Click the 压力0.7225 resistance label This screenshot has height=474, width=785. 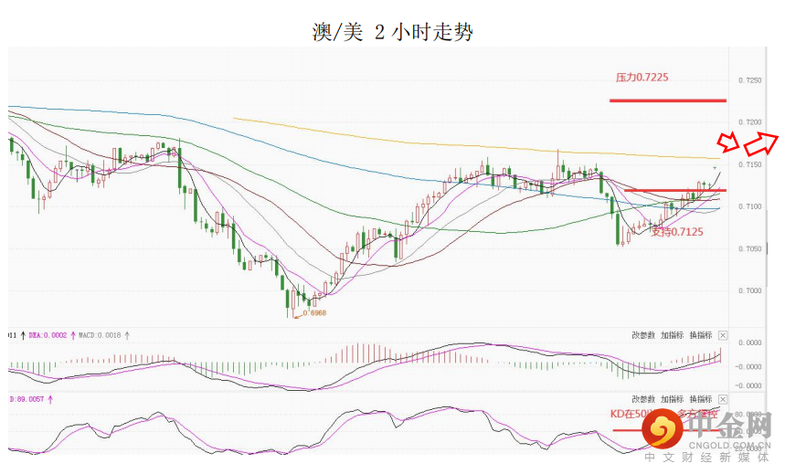[x=642, y=78]
